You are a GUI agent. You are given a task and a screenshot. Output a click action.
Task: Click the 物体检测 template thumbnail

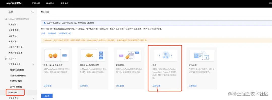click(129, 55)
